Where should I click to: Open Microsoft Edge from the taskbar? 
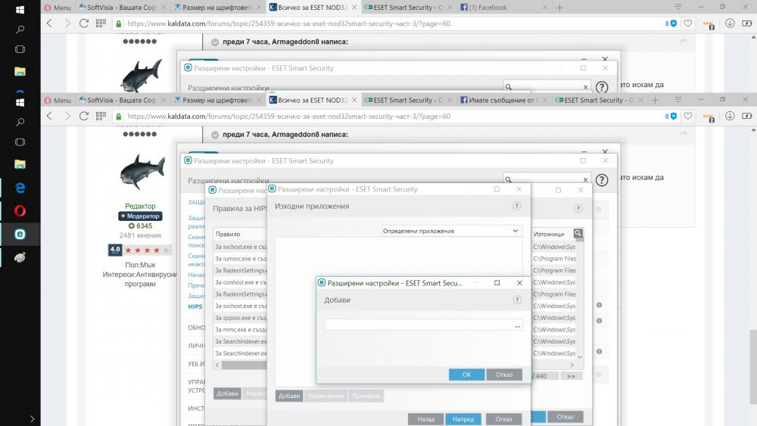click(20, 188)
